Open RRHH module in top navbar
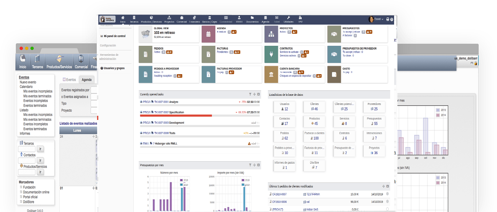The image size is (497, 212). click(239, 19)
